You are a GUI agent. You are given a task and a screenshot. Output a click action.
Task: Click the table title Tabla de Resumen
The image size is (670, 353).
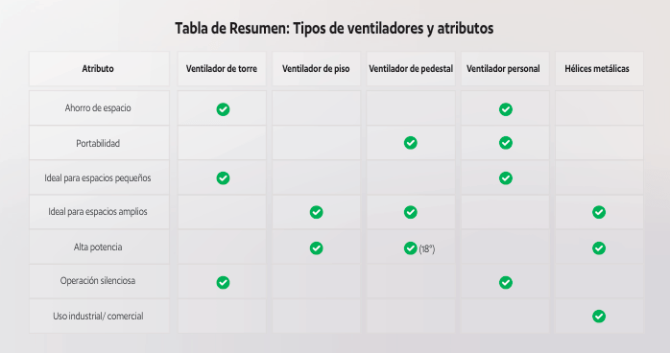coord(334,28)
